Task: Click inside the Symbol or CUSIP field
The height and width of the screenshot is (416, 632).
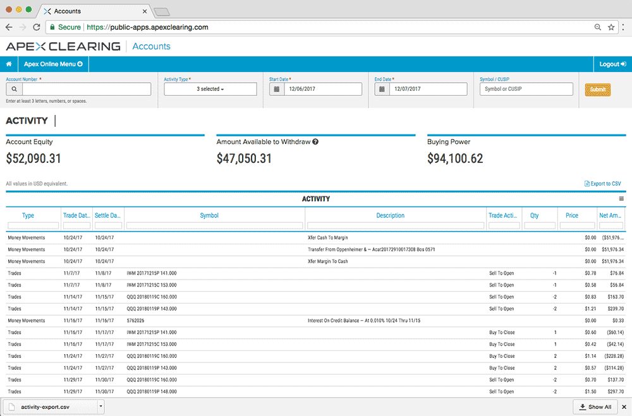Action: point(526,89)
